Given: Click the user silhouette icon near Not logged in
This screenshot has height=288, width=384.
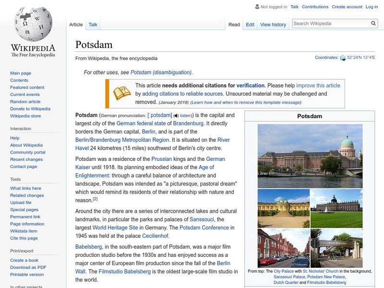Looking at the screenshot, I should pyautogui.click(x=258, y=6).
